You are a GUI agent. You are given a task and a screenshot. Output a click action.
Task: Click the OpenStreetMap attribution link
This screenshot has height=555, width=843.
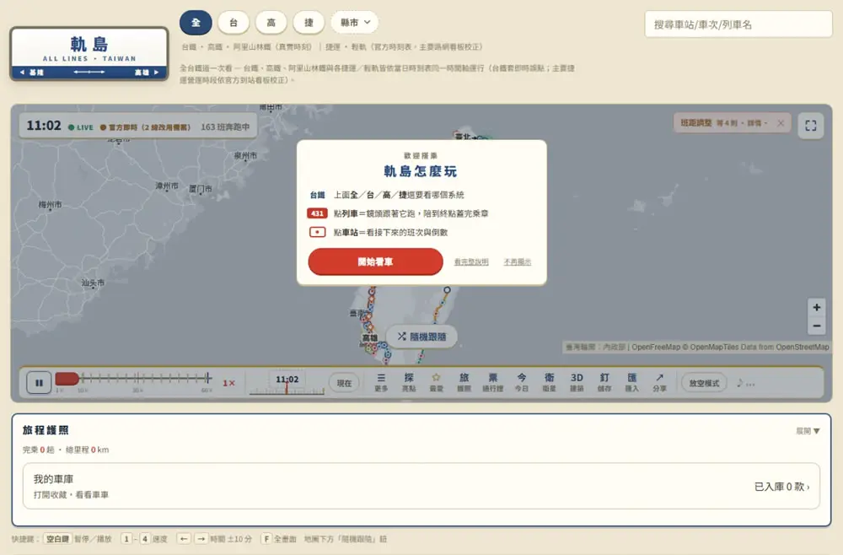[x=803, y=348]
